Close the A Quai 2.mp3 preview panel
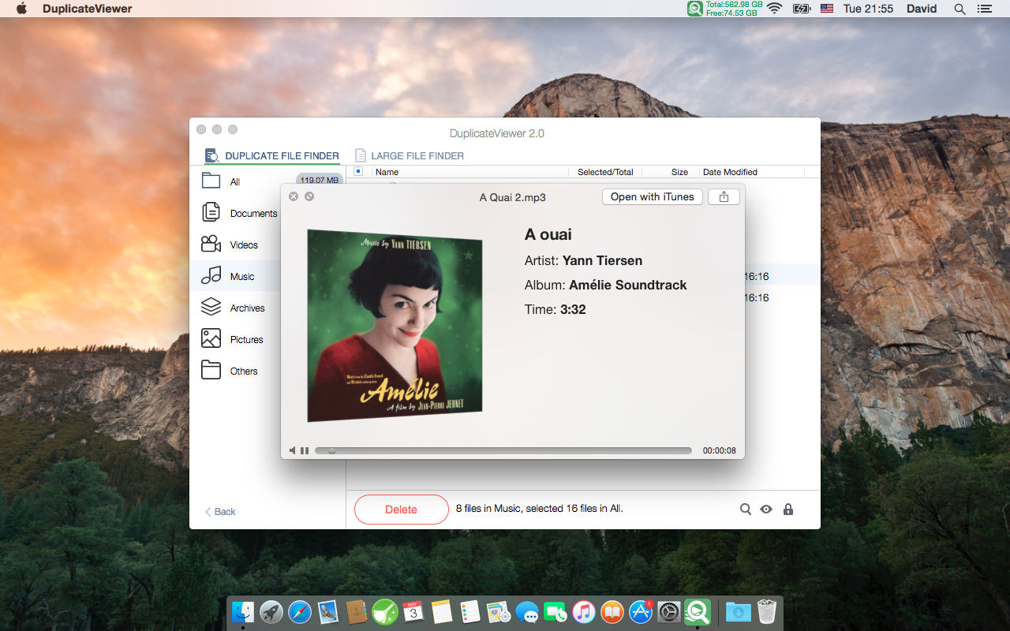This screenshot has height=631, width=1010. coord(294,196)
